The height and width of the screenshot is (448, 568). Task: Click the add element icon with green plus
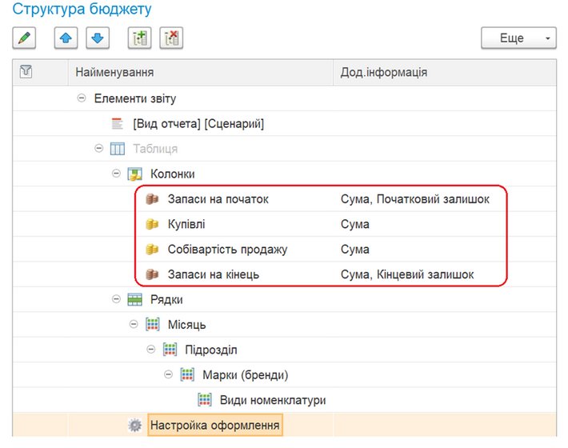(140, 38)
